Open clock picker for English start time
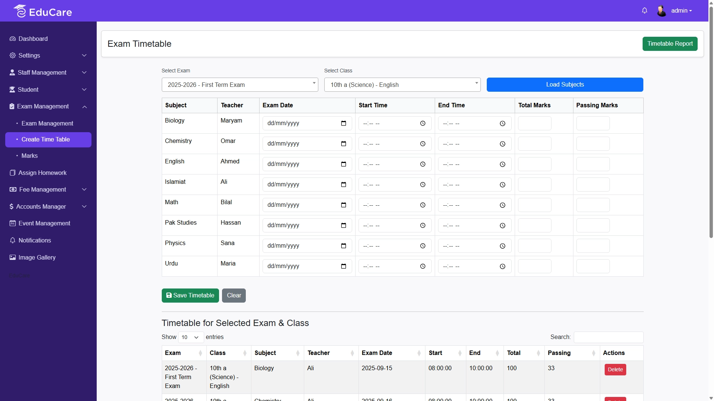Viewport: 714px width, 401px height. 423,164
